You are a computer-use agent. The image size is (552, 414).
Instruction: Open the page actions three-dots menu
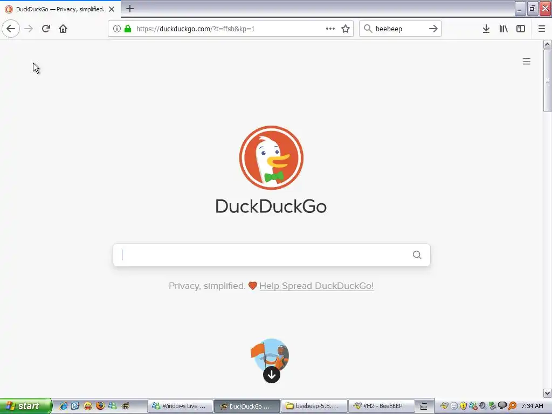[x=330, y=29]
